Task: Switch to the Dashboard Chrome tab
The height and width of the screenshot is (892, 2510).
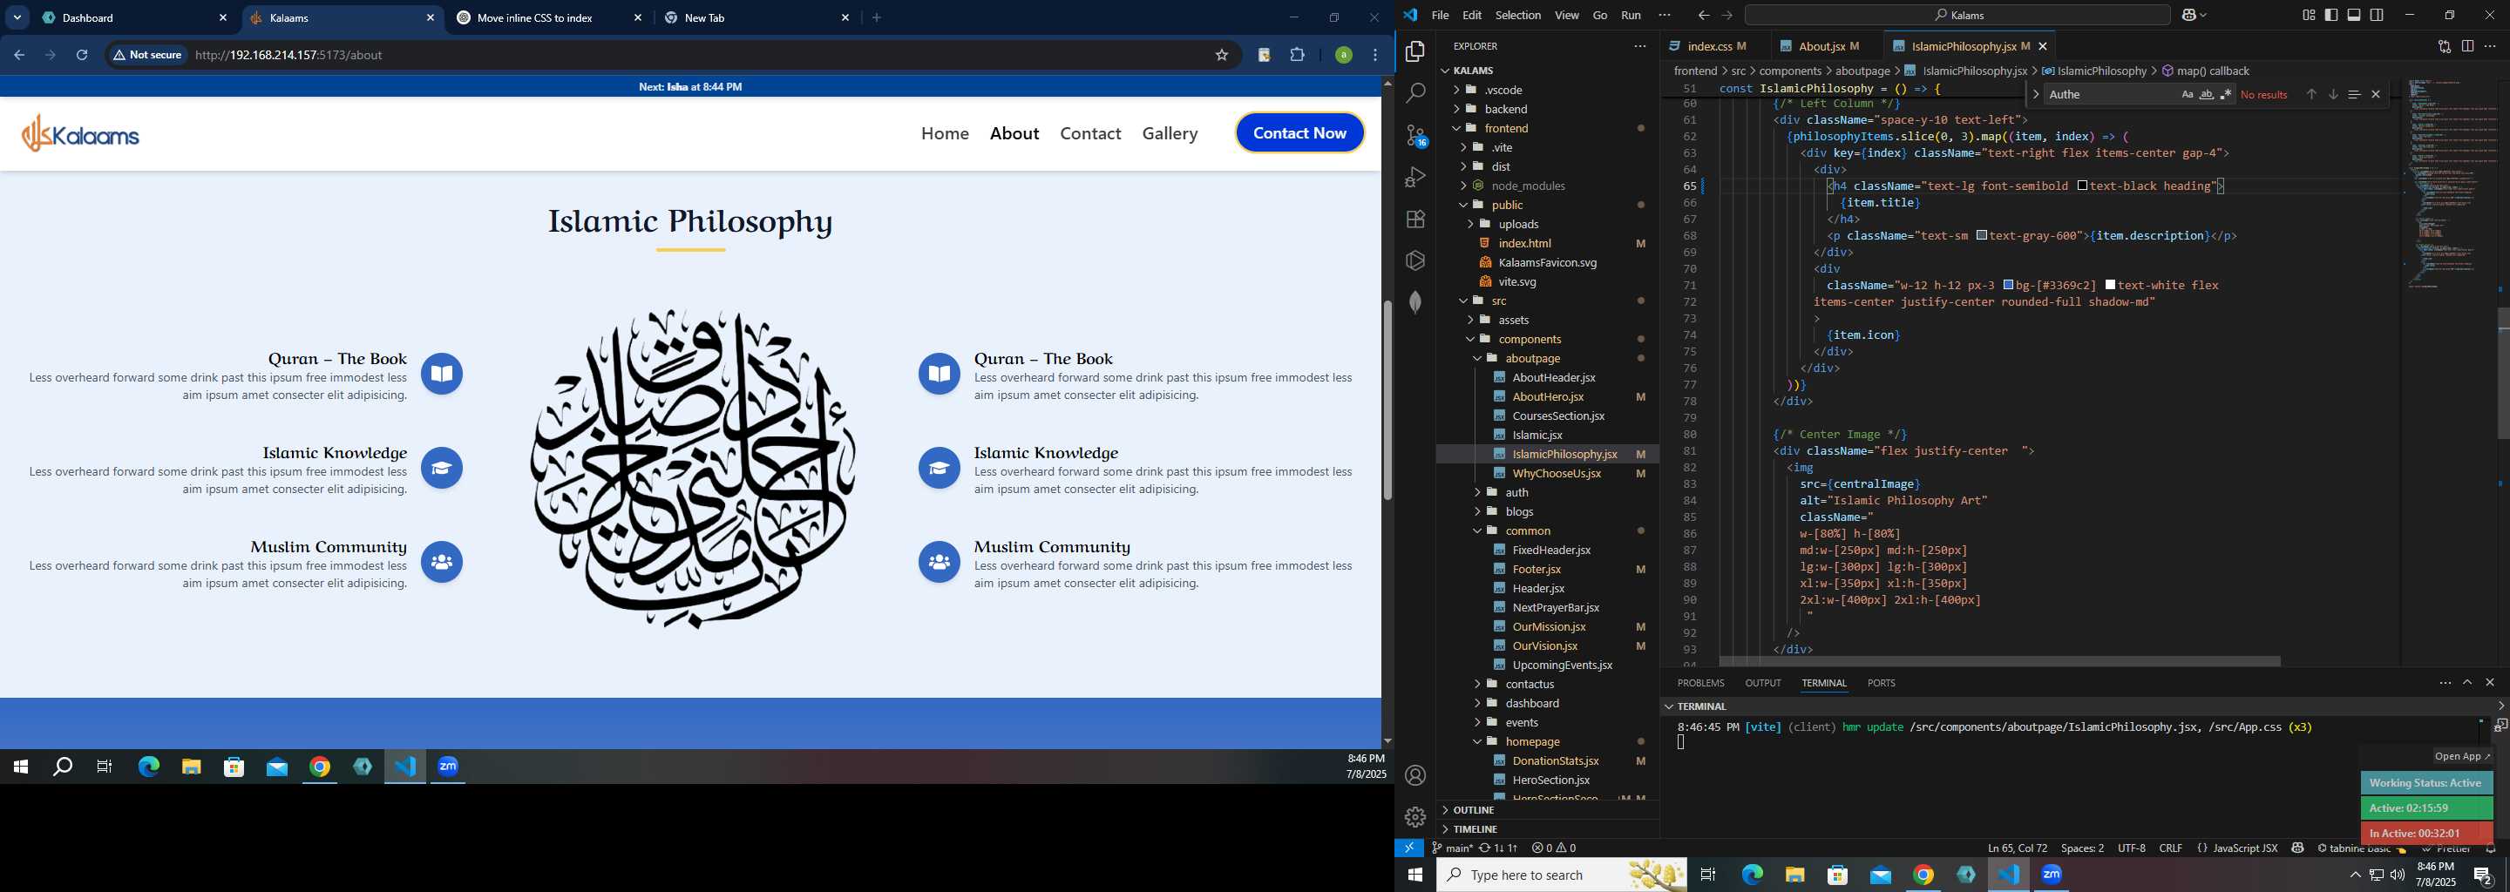Action: pyautogui.click(x=133, y=17)
